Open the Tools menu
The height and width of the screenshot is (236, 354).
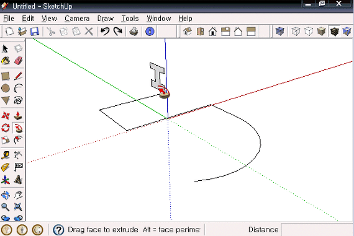[x=130, y=19]
